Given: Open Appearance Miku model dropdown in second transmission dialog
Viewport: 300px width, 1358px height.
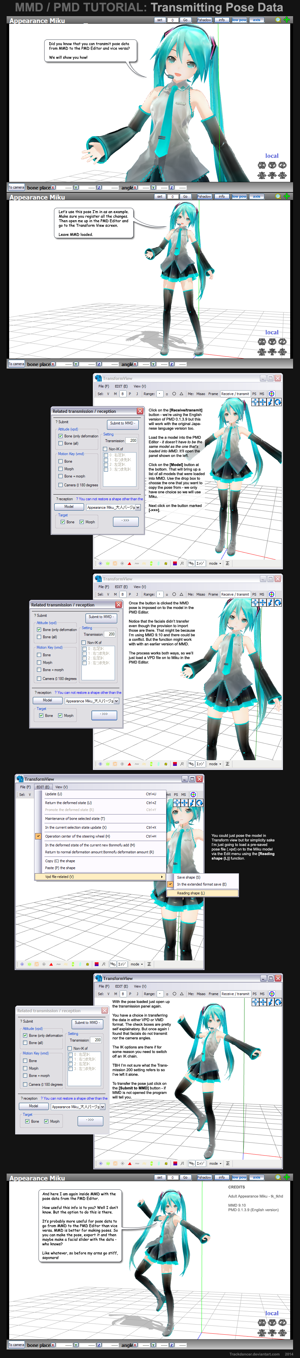Looking at the screenshot, I should click(117, 700).
